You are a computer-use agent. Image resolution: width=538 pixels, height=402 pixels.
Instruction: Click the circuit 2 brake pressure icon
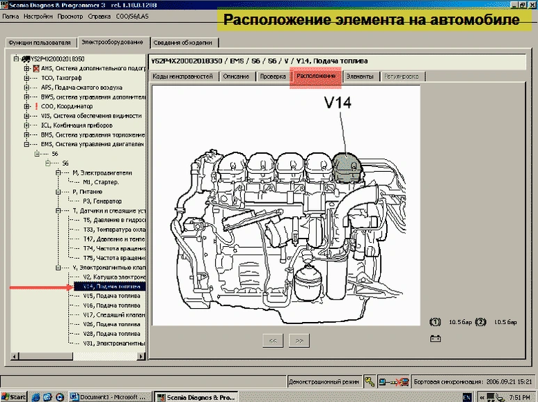pyautogui.click(x=480, y=322)
